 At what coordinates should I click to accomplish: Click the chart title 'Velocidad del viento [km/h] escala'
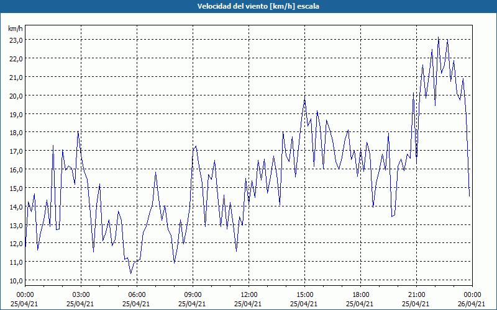(258, 6)
